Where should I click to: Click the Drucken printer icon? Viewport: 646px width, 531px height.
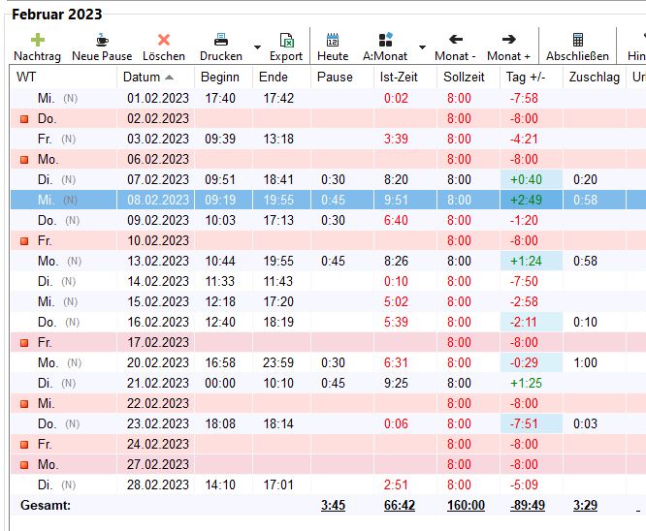tap(221, 41)
